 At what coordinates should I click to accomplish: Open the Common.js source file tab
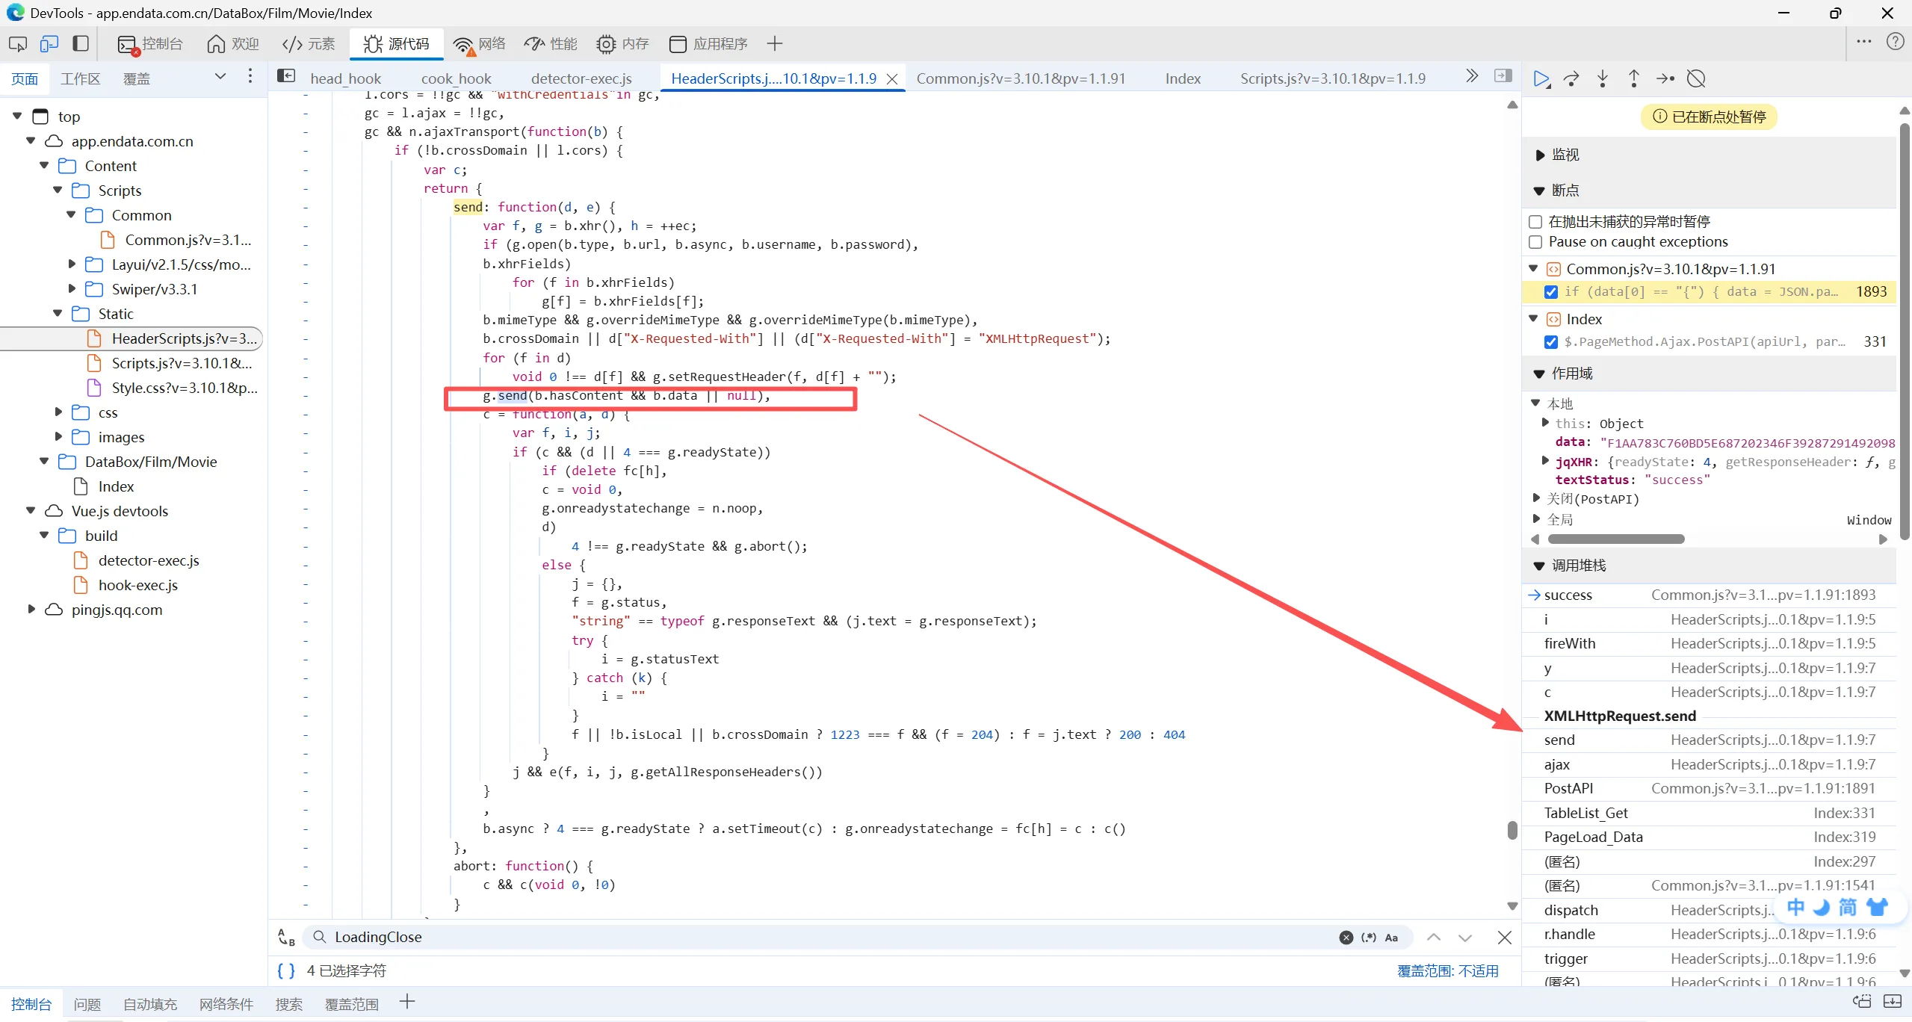pos(1020,78)
